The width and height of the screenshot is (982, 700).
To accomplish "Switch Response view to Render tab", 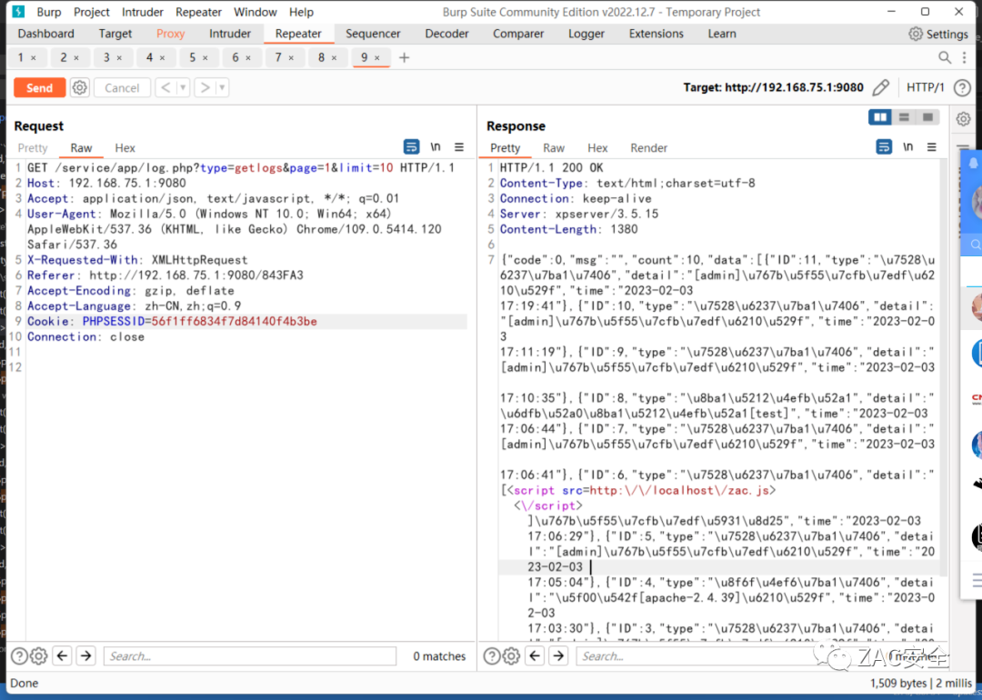I will coord(648,148).
